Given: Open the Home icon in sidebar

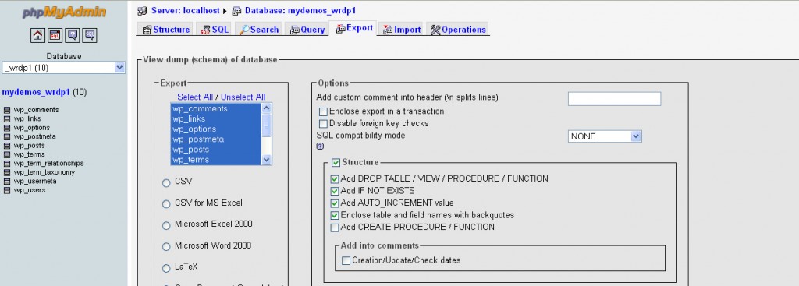Looking at the screenshot, I should 37,35.
